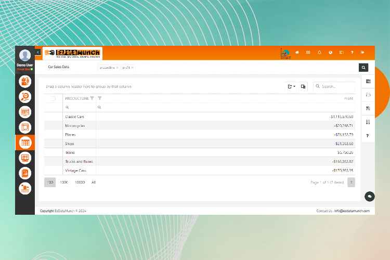Toggle the select-all checkbox in grid header

54,98
